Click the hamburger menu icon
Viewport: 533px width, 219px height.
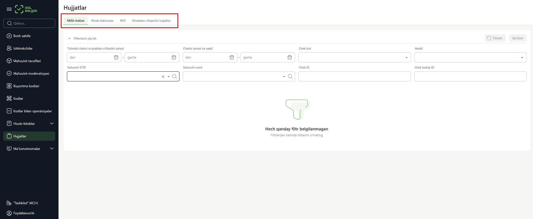(9, 9)
